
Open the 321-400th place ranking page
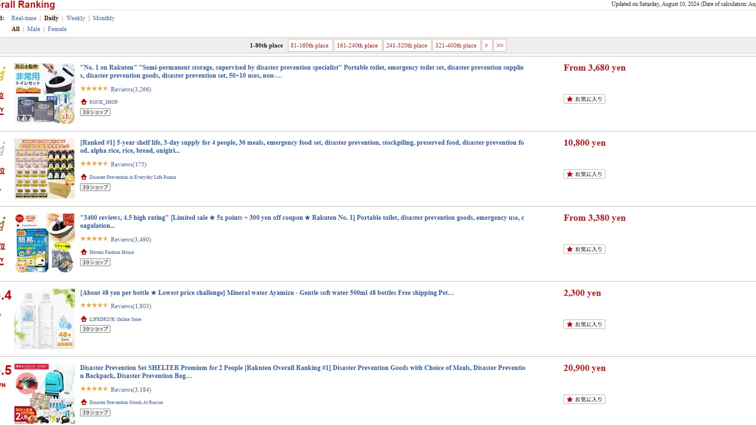click(456, 46)
